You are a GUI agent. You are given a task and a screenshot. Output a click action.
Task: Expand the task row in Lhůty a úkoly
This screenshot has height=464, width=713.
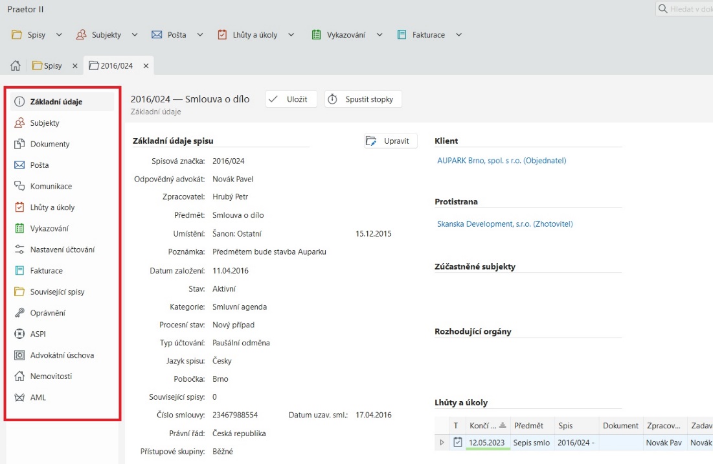click(x=442, y=443)
